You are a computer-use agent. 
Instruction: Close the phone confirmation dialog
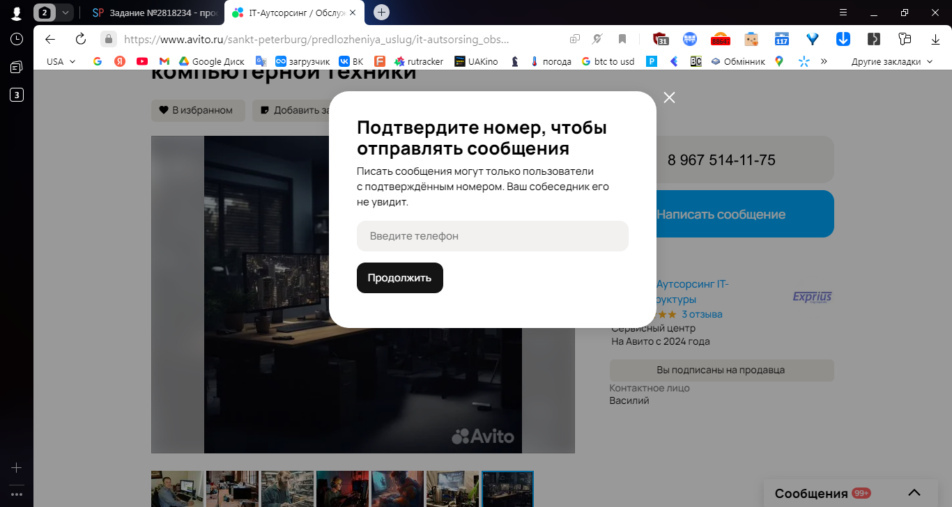point(670,97)
